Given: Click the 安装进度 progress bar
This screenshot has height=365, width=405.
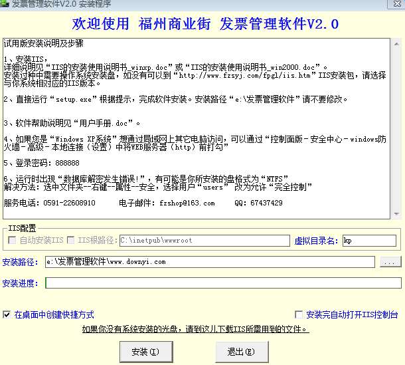Looking at the screenshot, I should (x=223, y=283).
